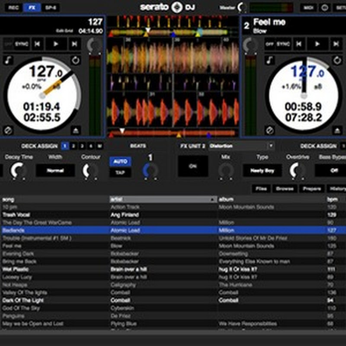Screen dimensions: 346x346
Task: Jump to previous track on right deck
Action: coord(299,44)
